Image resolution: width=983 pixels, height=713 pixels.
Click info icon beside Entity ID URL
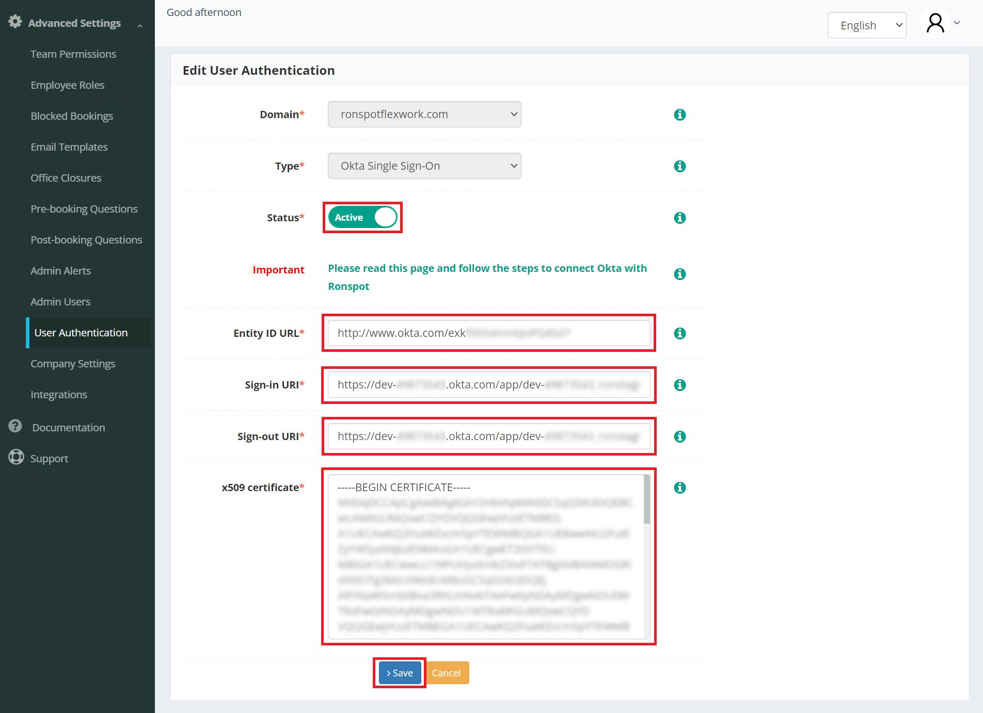(679, 333)
